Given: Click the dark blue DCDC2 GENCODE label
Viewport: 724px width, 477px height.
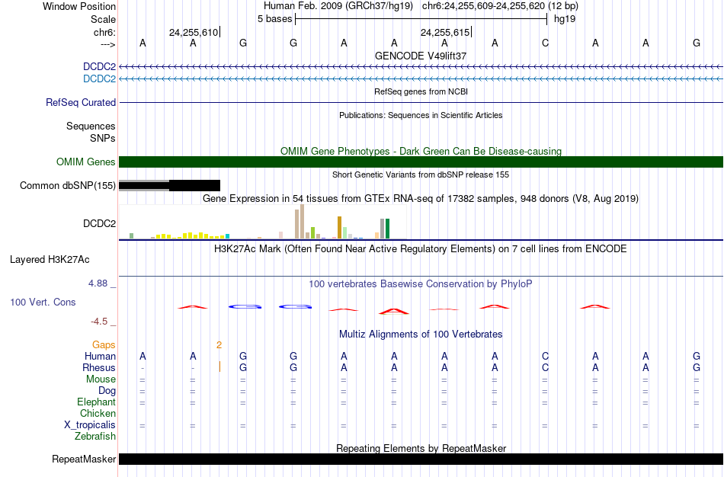Looking at the screenshot, I should [x=99, y=66].
